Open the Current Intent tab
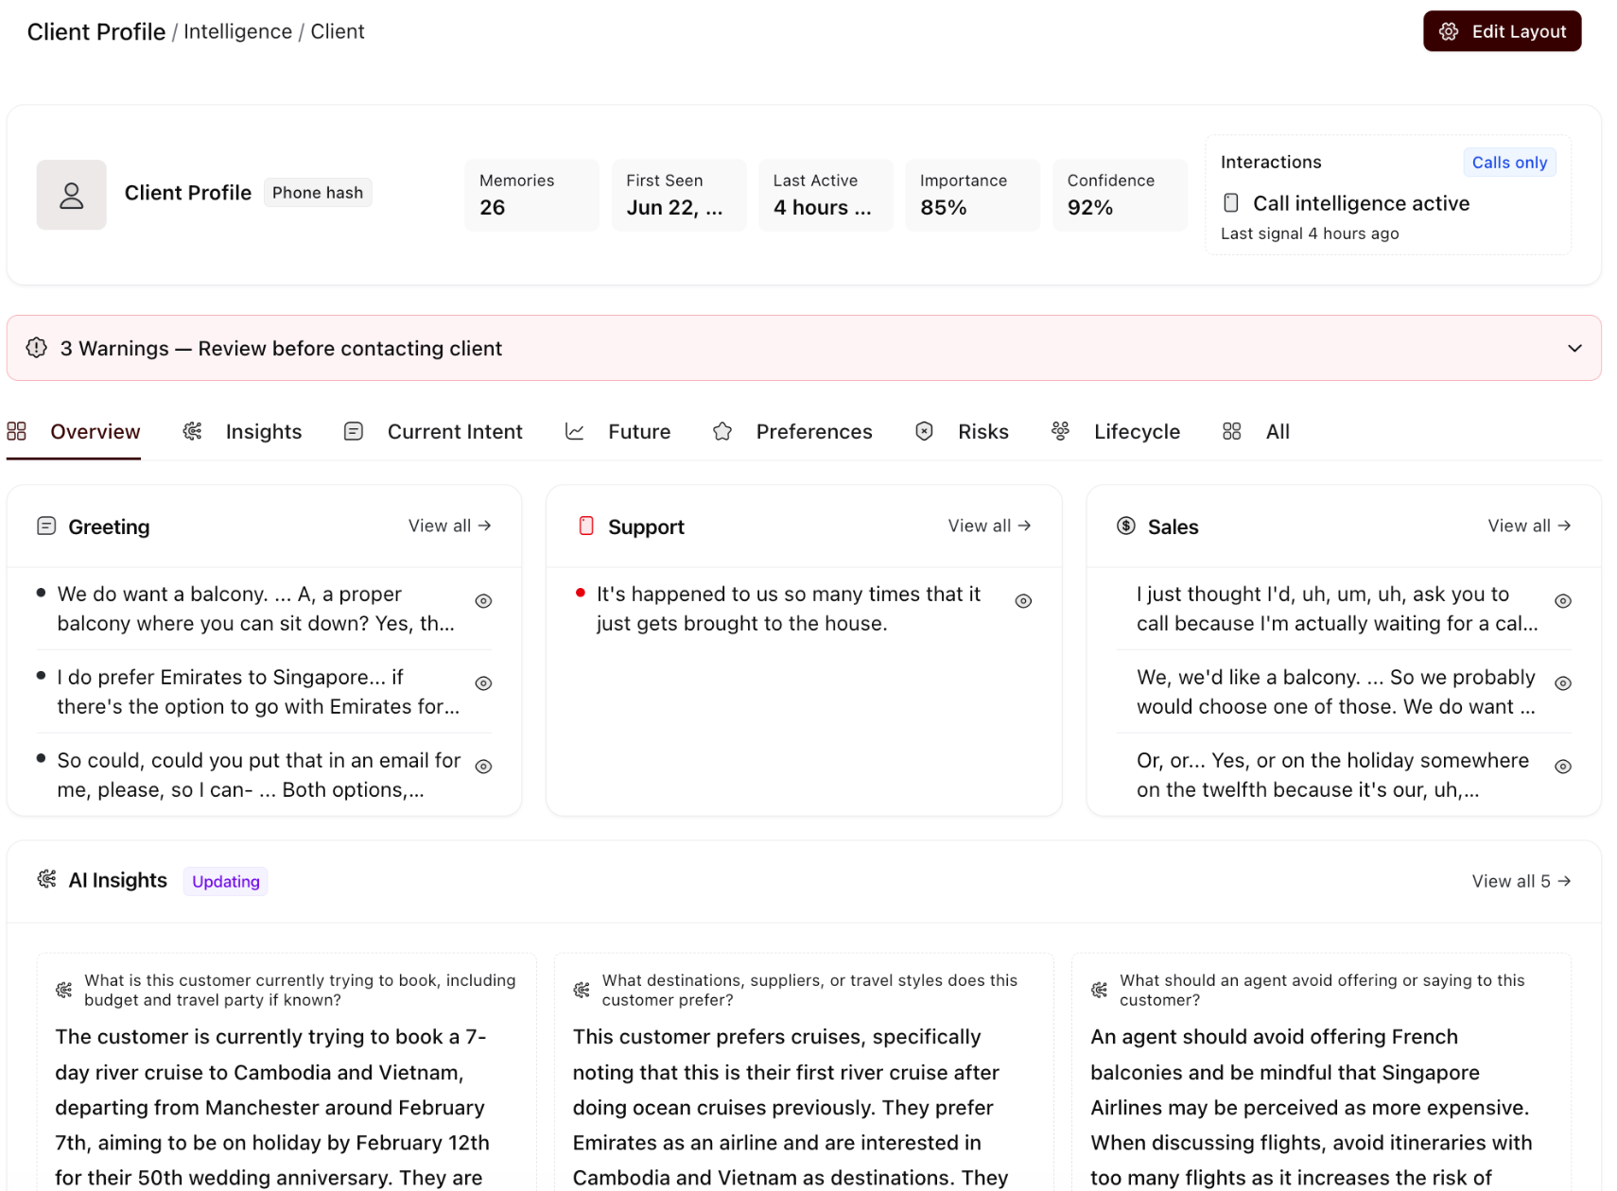The width and height of the screenshot is (1617, 1191). (432, 432)
